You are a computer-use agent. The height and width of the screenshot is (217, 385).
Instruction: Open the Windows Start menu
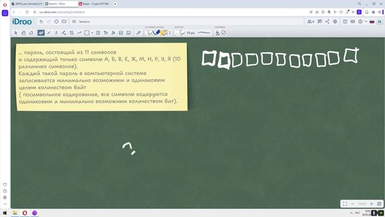5,213
